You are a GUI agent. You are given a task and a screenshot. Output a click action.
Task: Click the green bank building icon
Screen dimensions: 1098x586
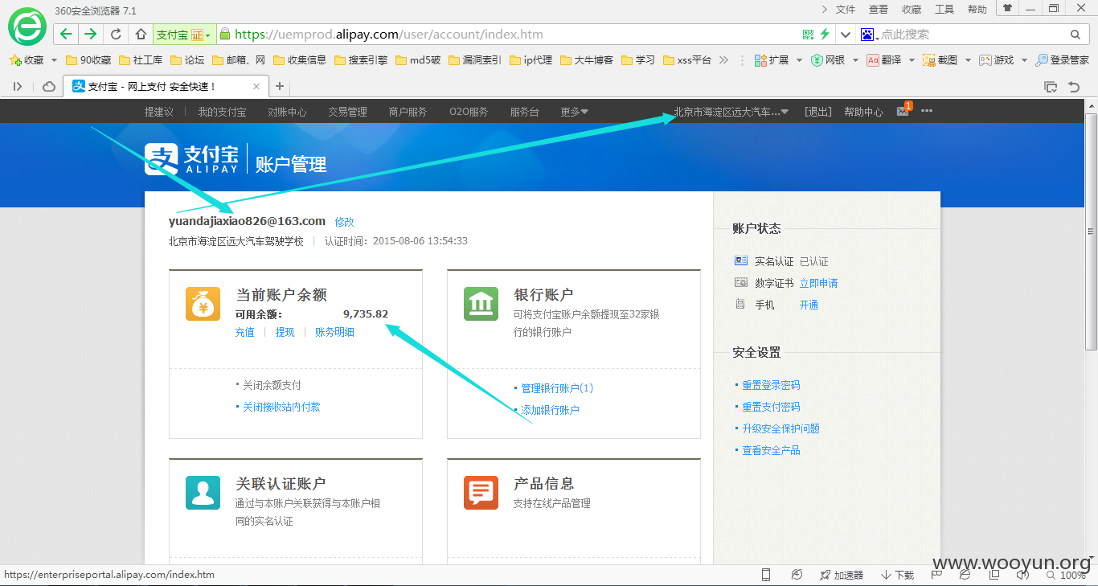click(481, 303)
